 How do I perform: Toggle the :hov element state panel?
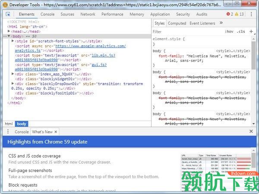click(229, 31)
